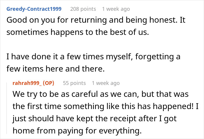Click the line 'I have done it a few times myself'
Screen dimensions: 204x139
pyautogui.click(x=94, y=57)
